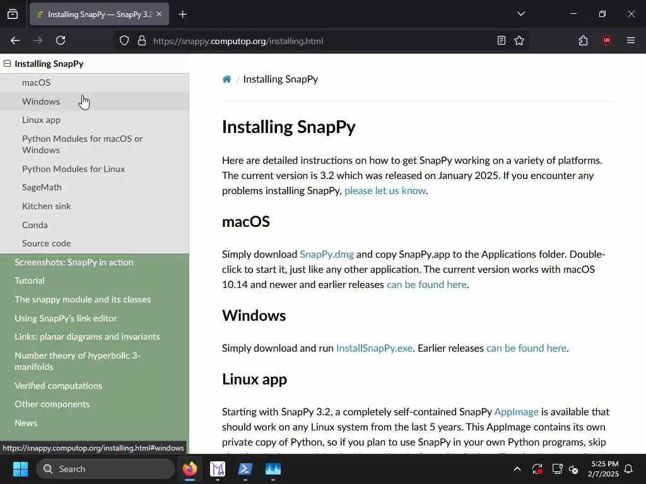The width and height of the screenshot is (646, 484).
Task: Toggle reader view icon
Action: pyautogui.click(x=502, y=40)
